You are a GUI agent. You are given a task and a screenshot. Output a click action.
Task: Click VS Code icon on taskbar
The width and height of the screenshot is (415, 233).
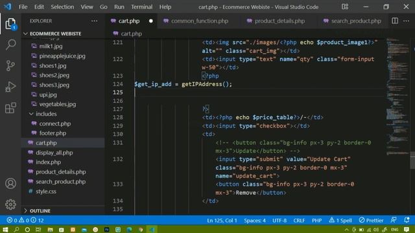coord(152,230)
